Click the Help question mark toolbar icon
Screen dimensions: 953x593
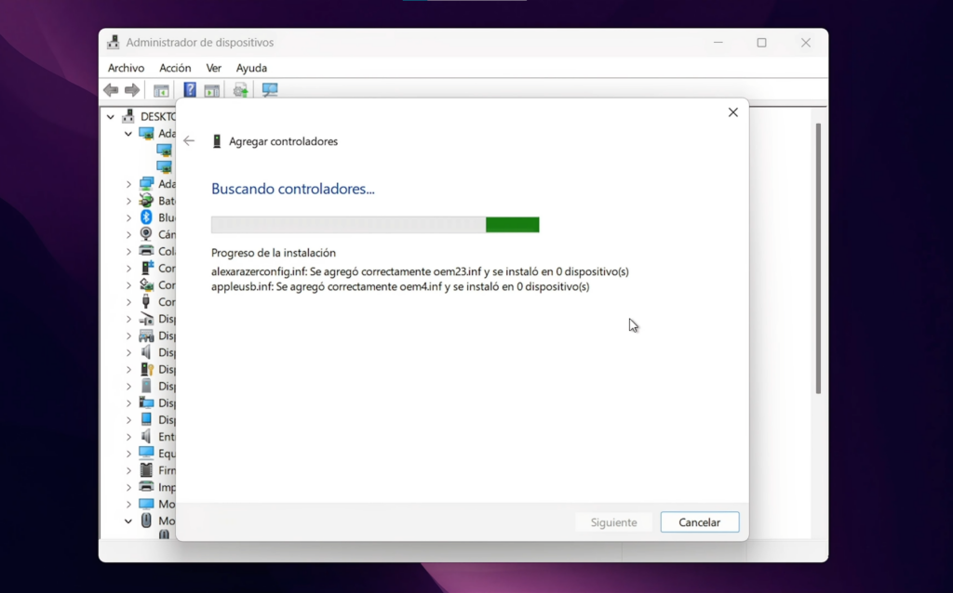tap(190, 90)
